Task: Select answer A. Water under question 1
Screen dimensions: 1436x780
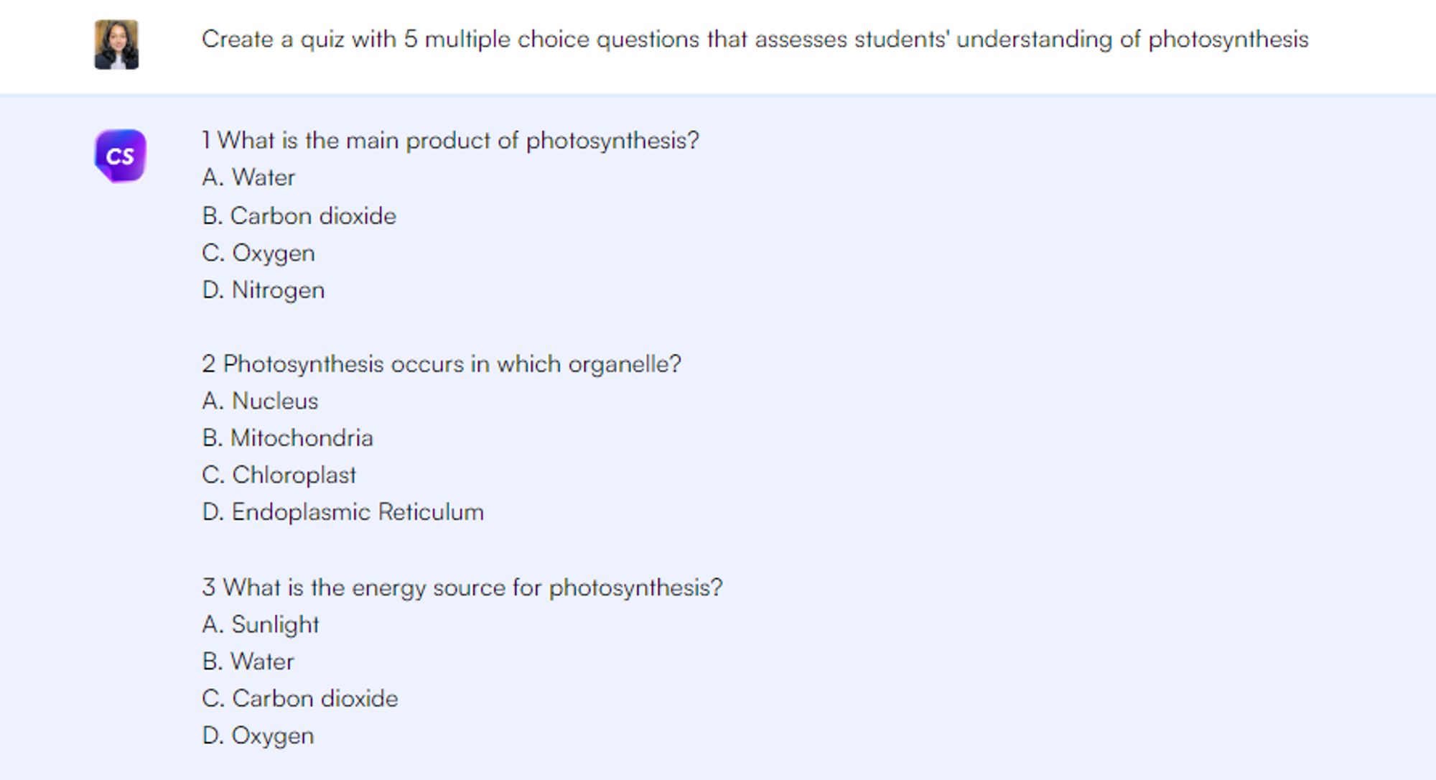Action: tap(248, 177)
